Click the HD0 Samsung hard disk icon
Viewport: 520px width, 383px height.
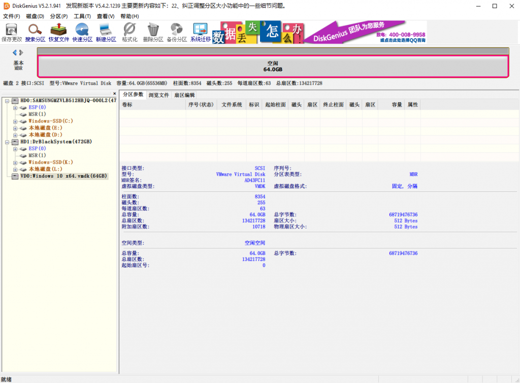(15, 101)
